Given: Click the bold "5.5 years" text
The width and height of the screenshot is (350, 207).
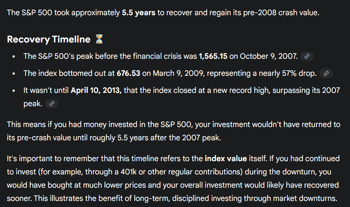Looking at the screenshot, I should point(138,13).
